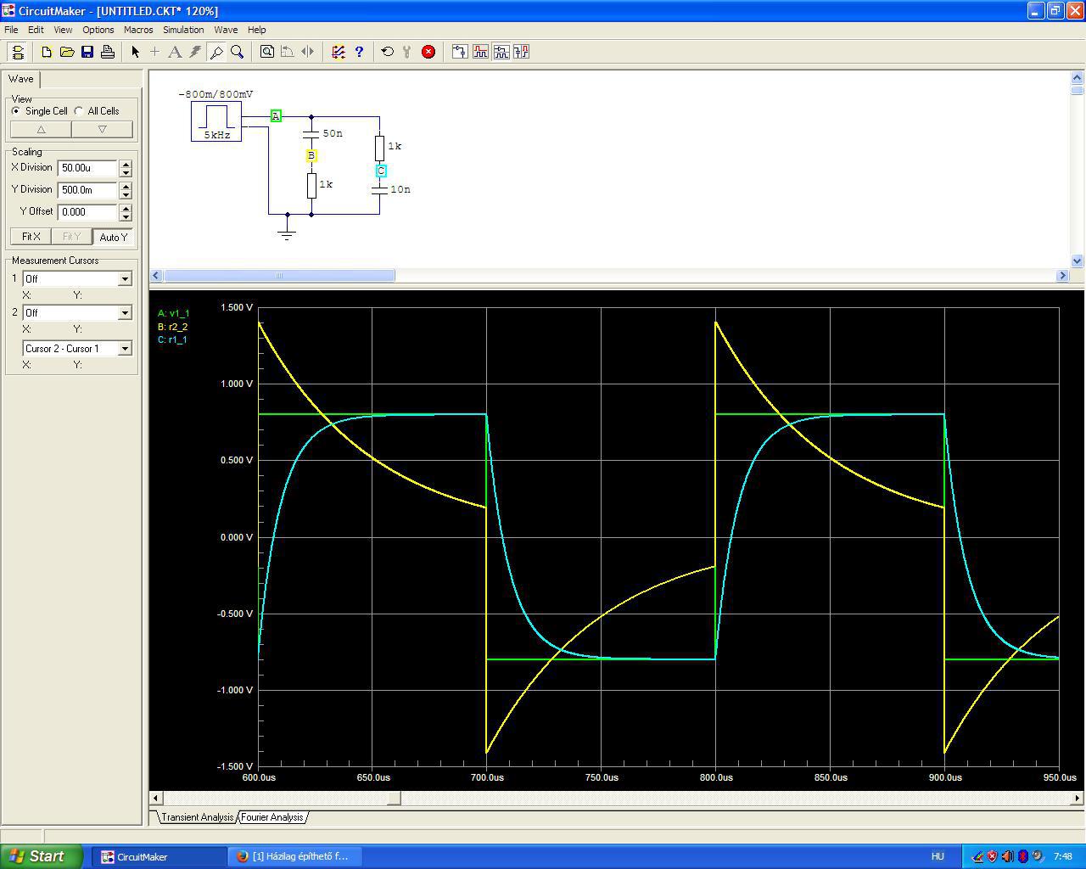Open the Simulation menu
The image size is (1086, 869).
(183, 30)
